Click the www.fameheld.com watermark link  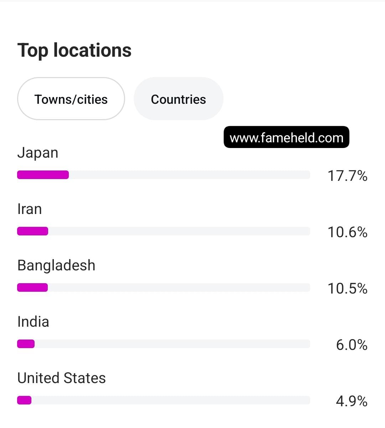(286, 137)
